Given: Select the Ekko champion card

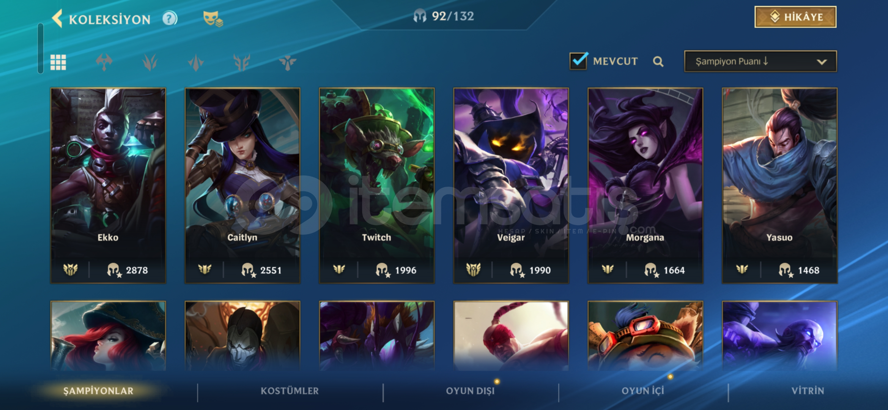Looking at the screenshot, I should (108, 186).
